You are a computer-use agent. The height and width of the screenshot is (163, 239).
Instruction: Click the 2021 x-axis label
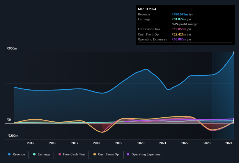163,143
